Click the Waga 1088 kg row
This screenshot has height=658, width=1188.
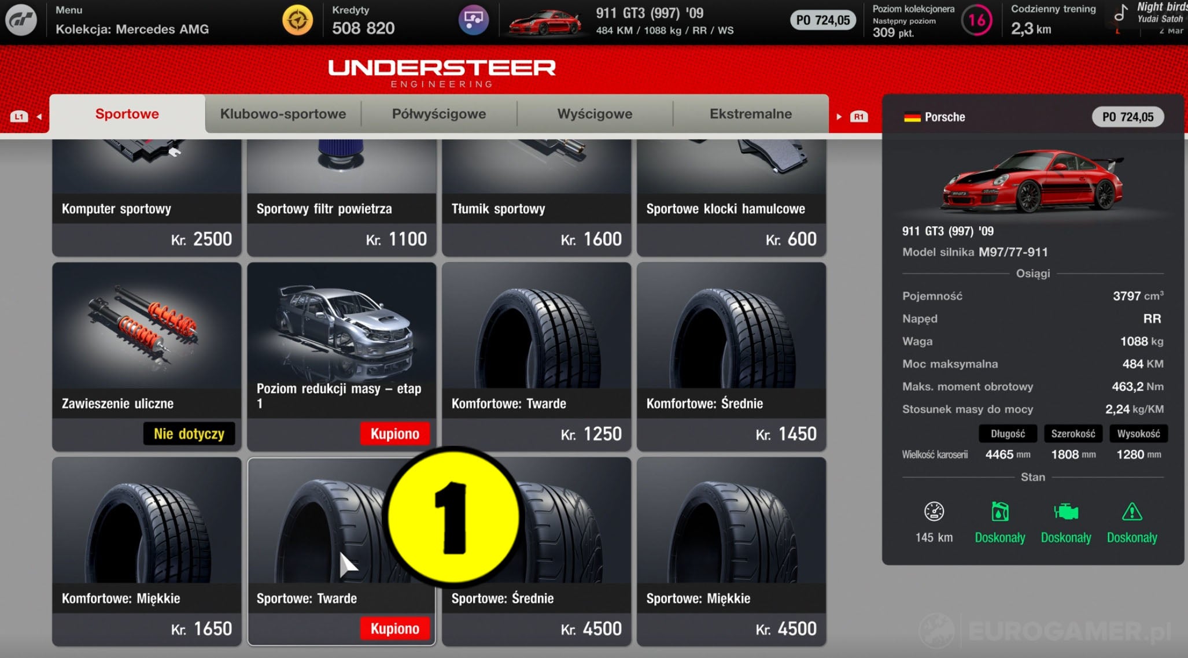pyautogui.click(x=1032, y=341)
